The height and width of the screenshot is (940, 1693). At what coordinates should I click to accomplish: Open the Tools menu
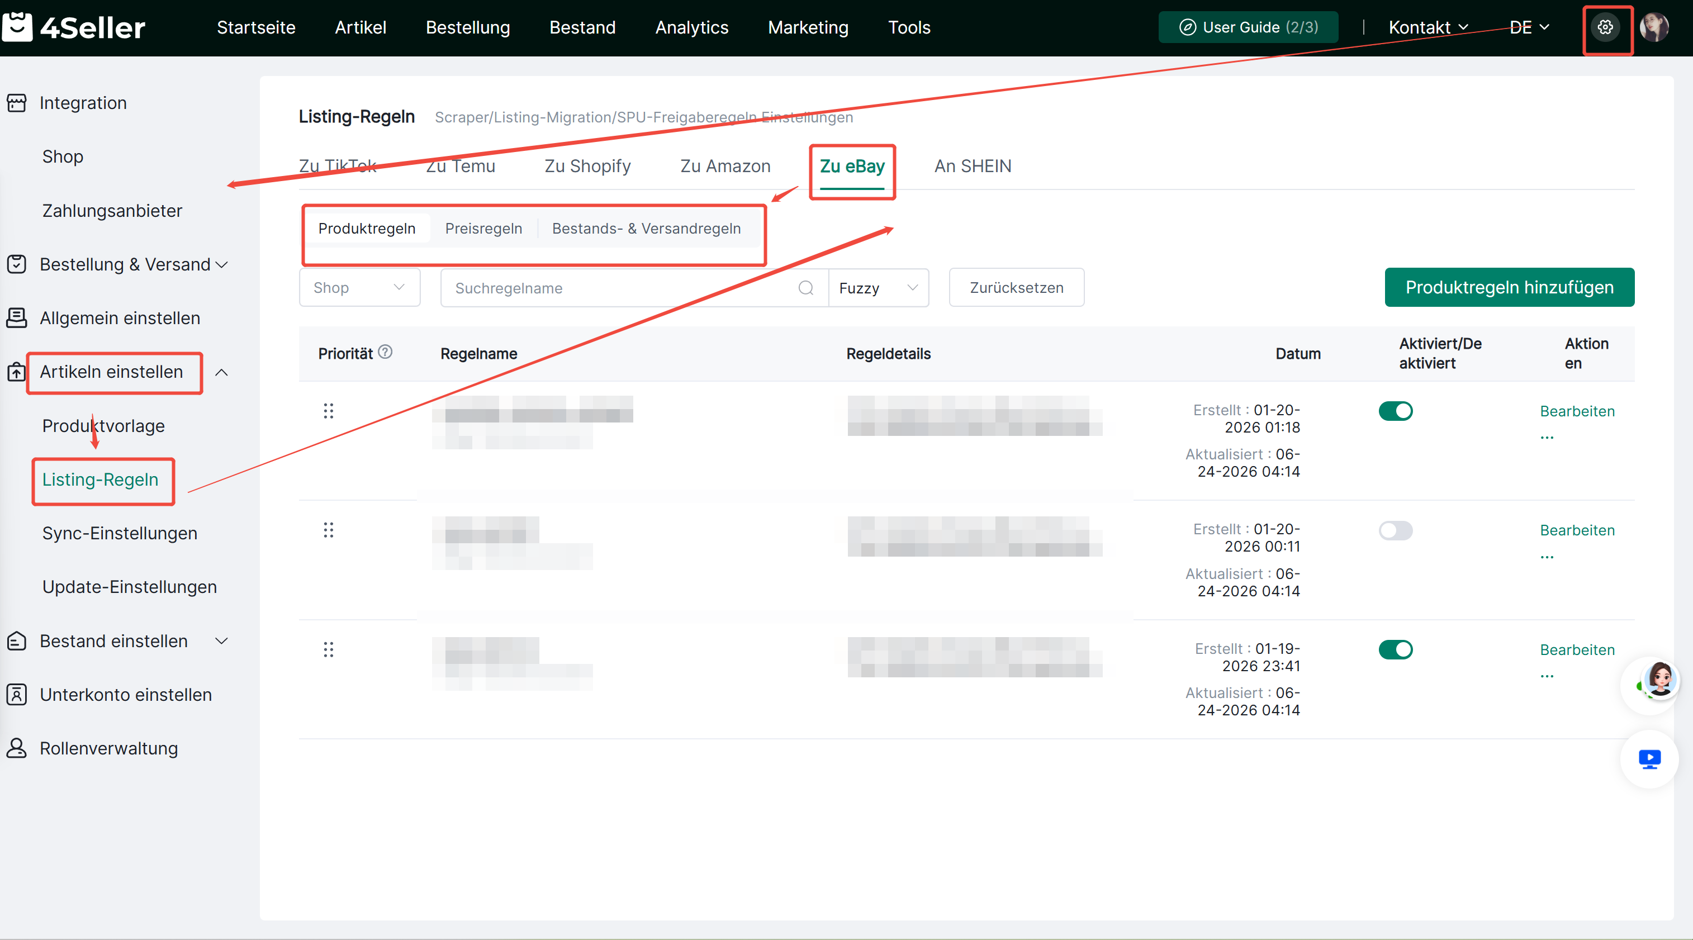click(909, 27)
